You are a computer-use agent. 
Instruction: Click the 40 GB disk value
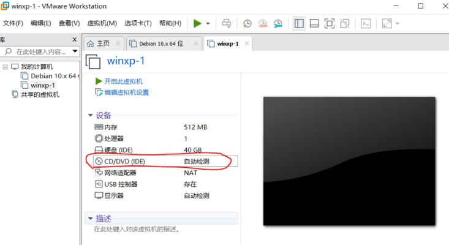tap(193, 150)
